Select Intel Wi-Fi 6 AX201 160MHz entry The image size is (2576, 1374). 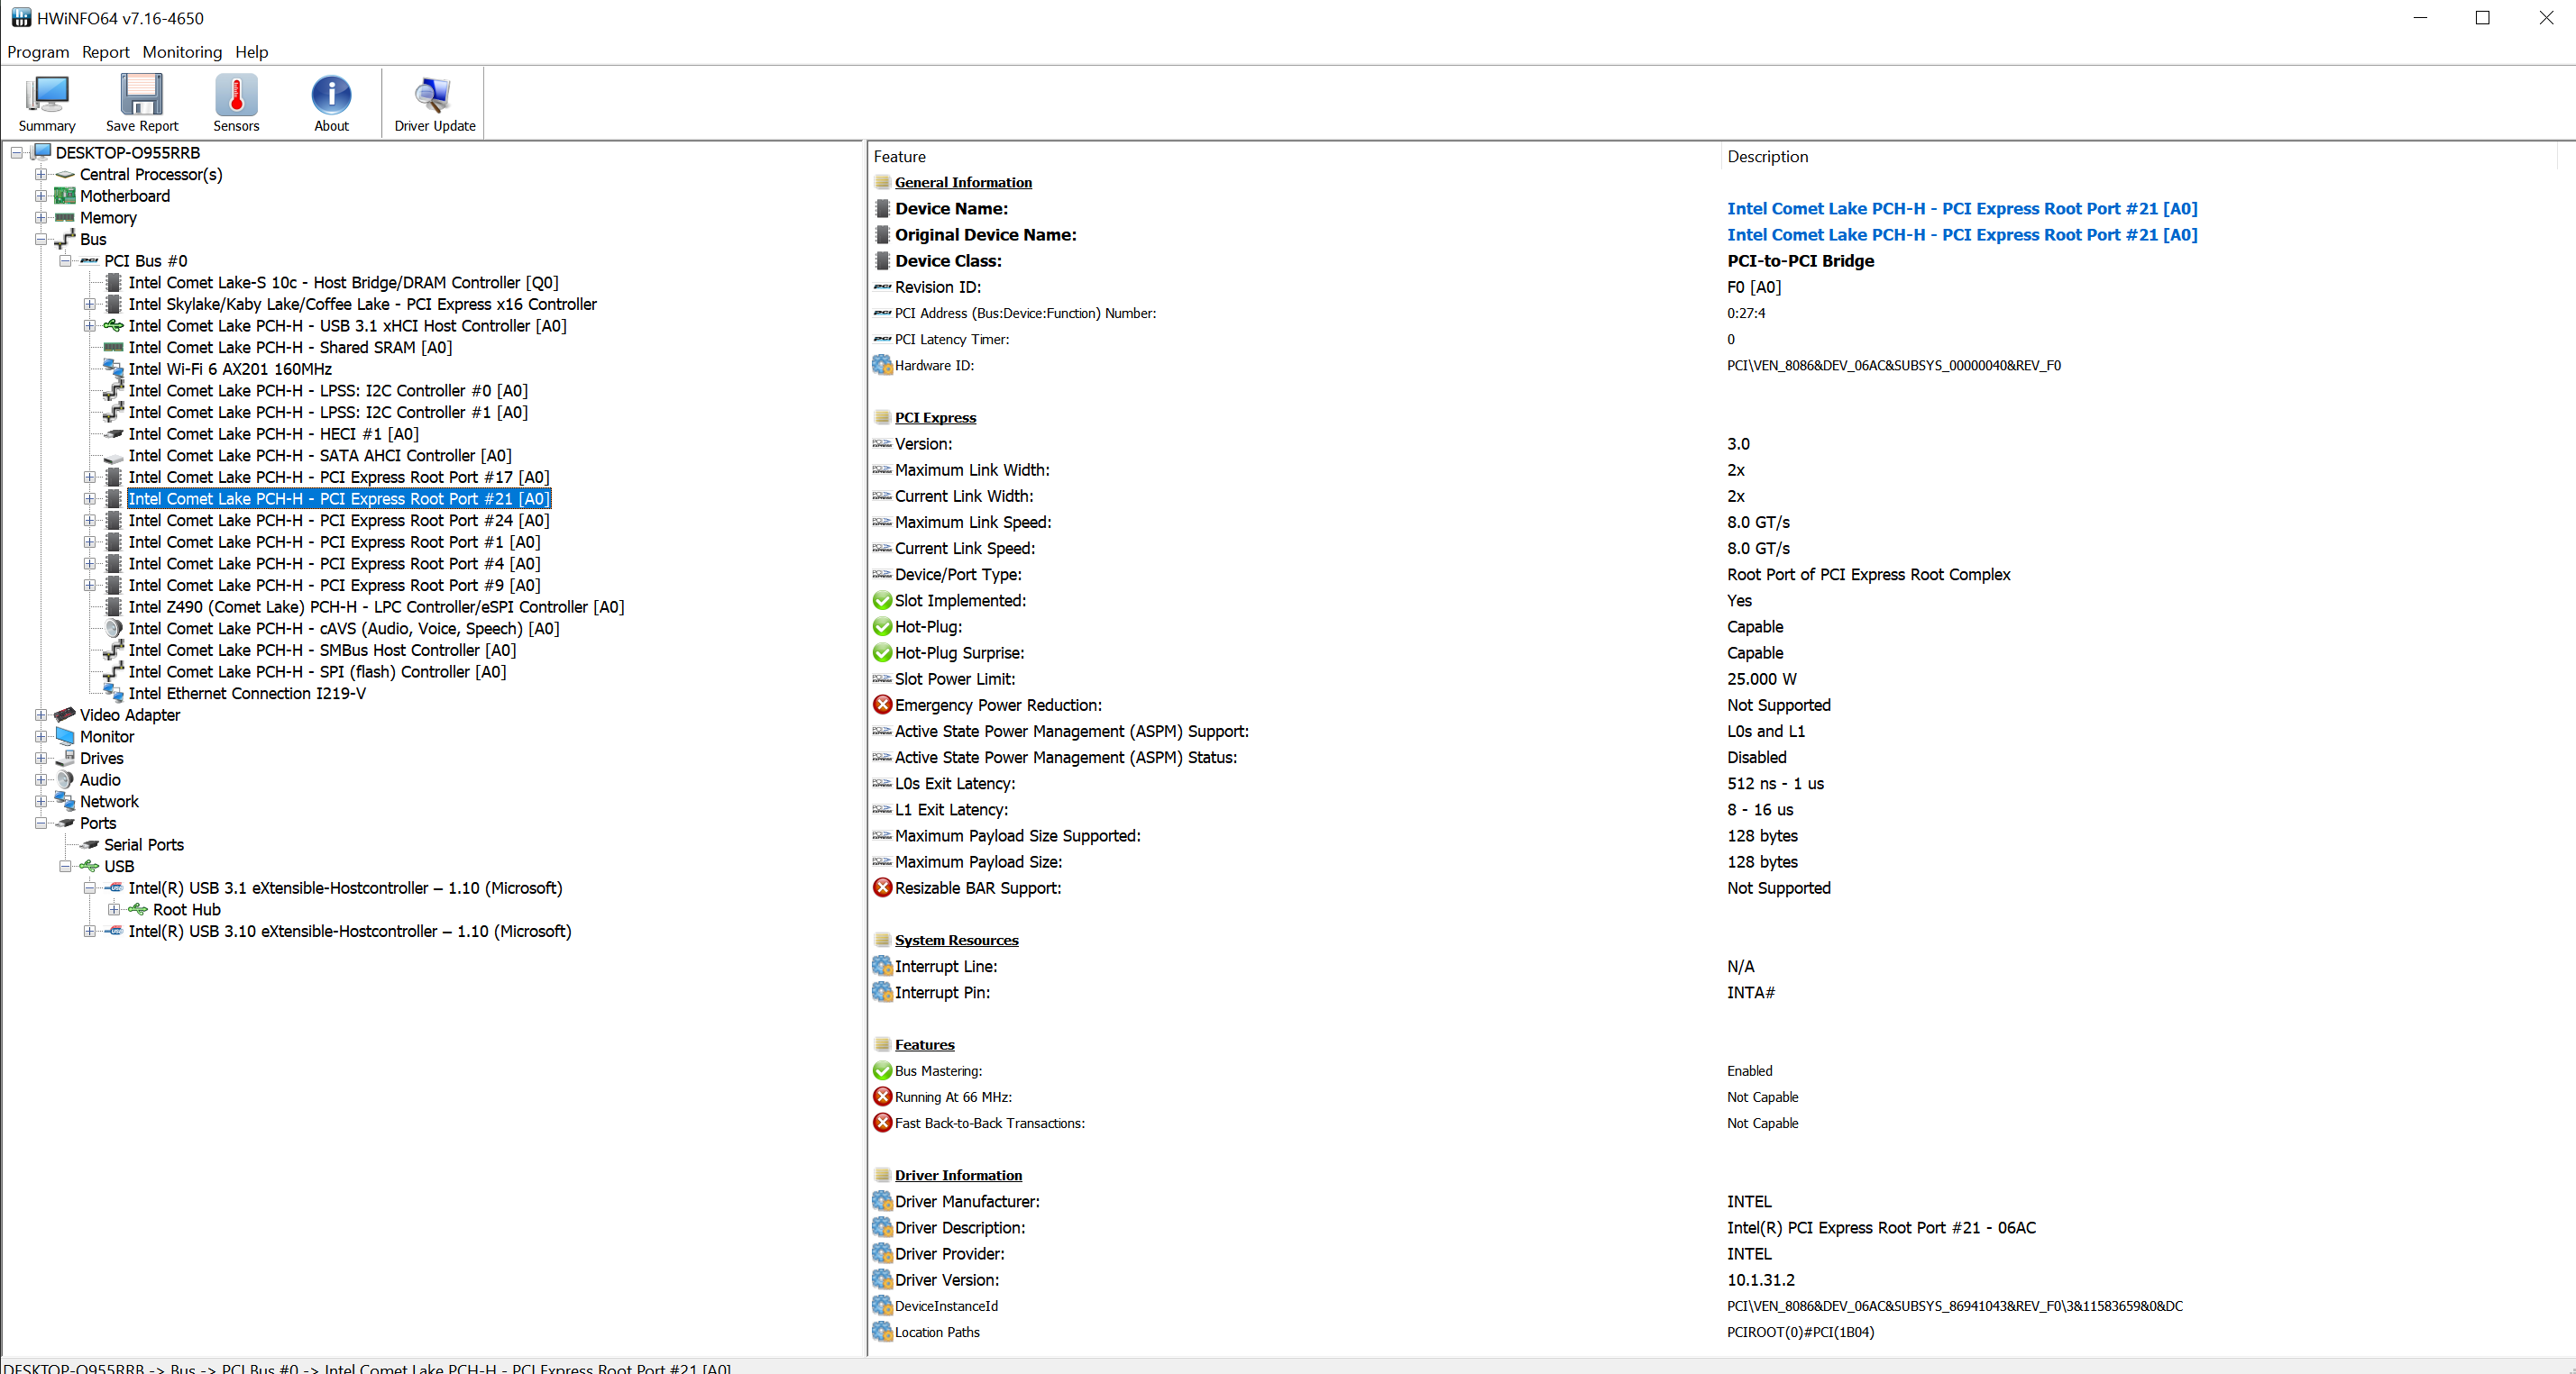[x=230, y=369]
